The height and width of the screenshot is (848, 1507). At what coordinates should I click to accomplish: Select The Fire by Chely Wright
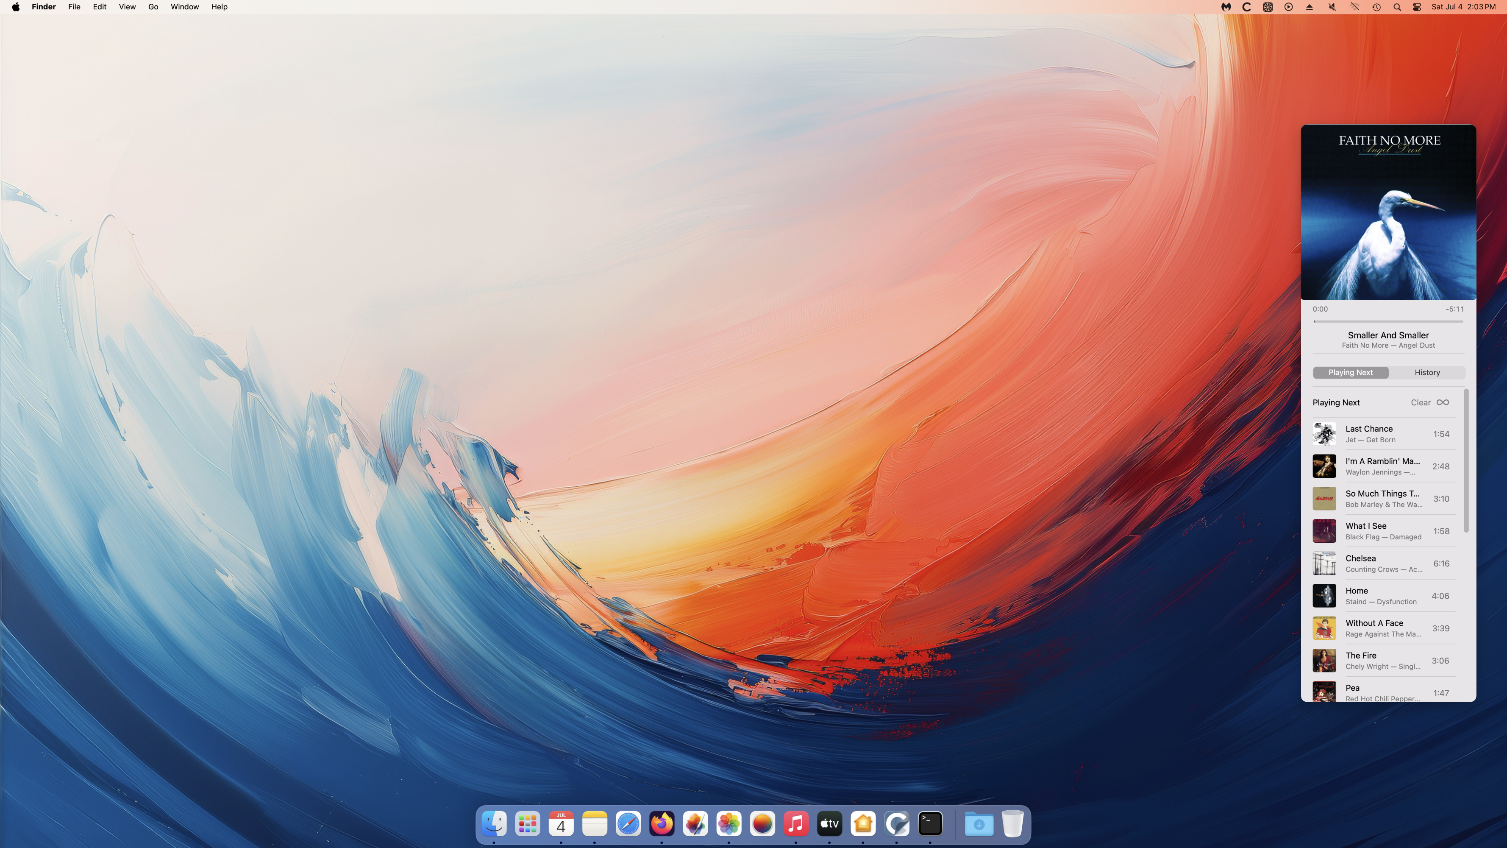pyautogui.click(x=1384, y=661)
